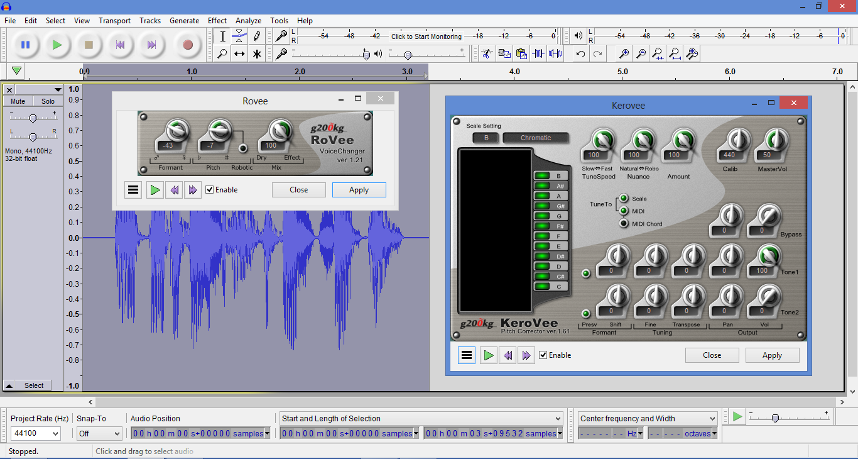The height and width of the screenshot is (459, 858).
Task: Open the File menu
Action: point(10,21)
